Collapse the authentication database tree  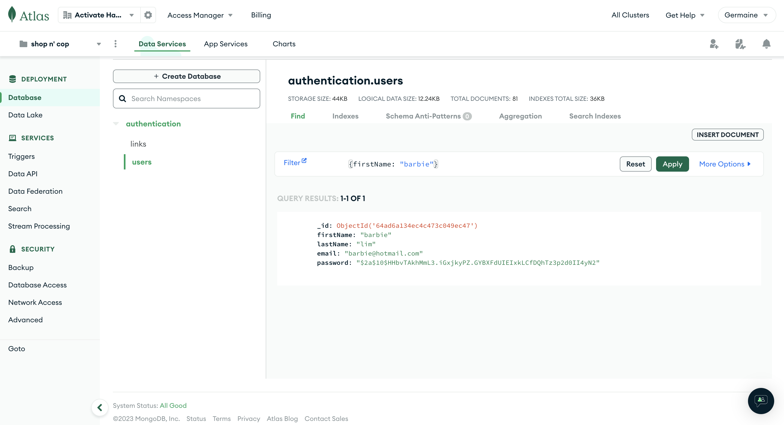tap(116, 123)
